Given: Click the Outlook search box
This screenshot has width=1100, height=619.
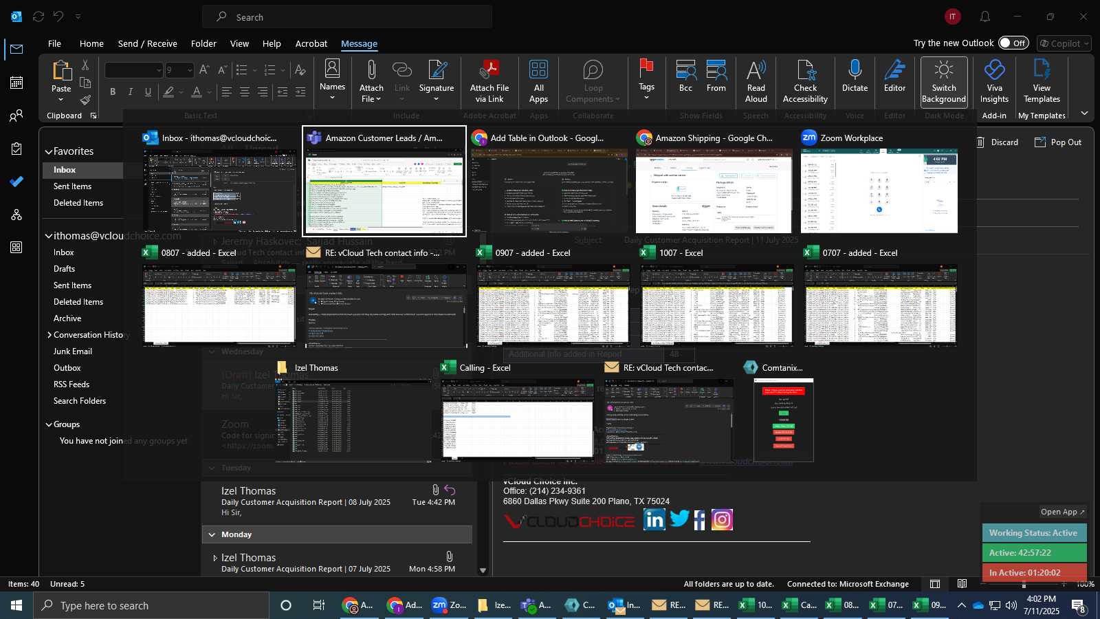Looking at the screenshot, I should [x=347, y=17].
